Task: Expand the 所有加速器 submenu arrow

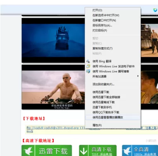Action: point(138,76)
